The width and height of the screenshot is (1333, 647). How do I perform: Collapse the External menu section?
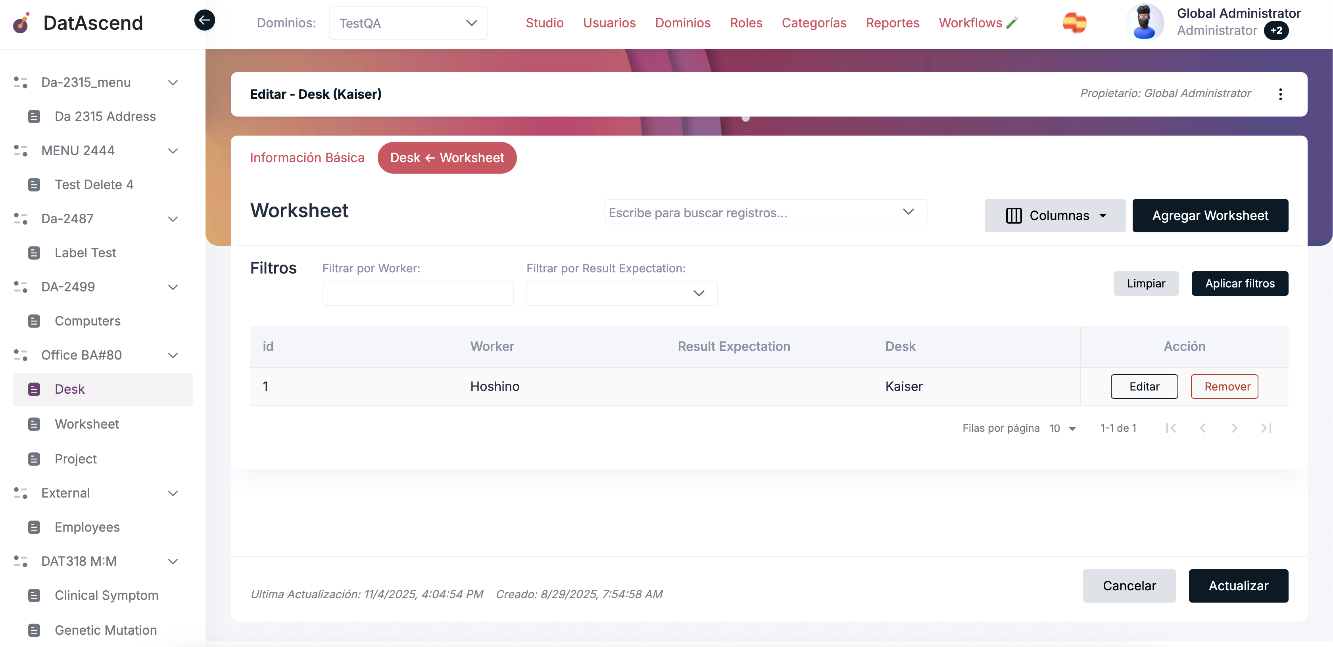[x=173, y=494]
